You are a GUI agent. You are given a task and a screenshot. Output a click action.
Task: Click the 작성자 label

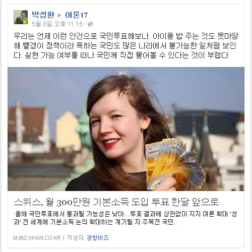click(76, 238)
